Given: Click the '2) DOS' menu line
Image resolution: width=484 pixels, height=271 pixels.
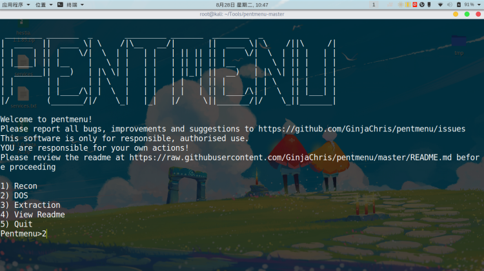Looking at the screenshot, I should click(x=14, y=196).
